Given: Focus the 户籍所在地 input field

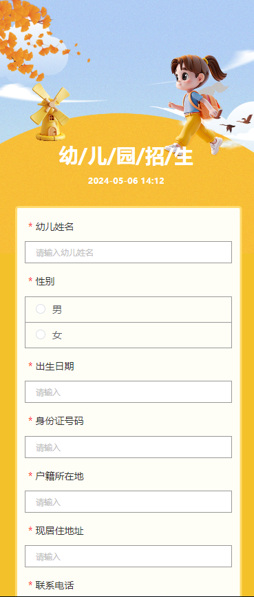Looking at the screenshot, I should [128, 502].
